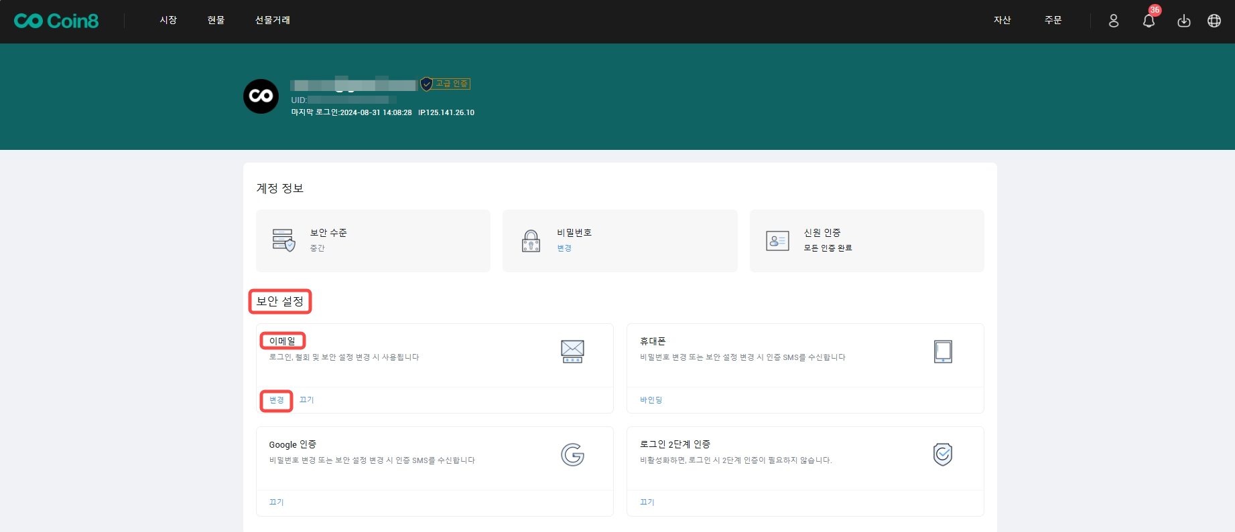The height and width of the screenshot is (532, 1235).
Task: Go to the 선물거래 menu
Action: [x=272, y=20]
